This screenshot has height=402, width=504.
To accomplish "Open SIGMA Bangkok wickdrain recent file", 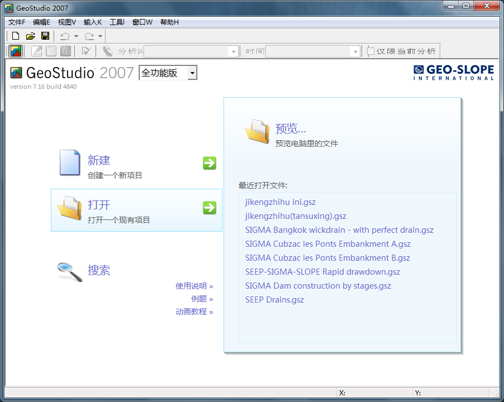I will [x=339, y=230].
